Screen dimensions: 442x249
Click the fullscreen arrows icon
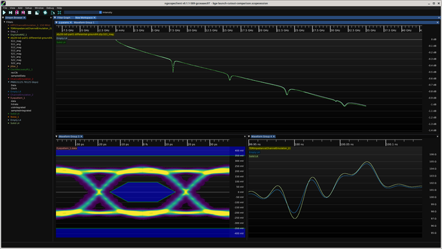tap(59, 12)
